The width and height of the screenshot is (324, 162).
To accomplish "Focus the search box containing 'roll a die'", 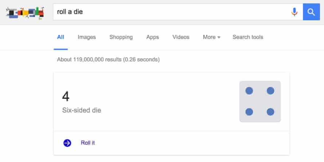I will pyautogui.click(x=171, y=12).
